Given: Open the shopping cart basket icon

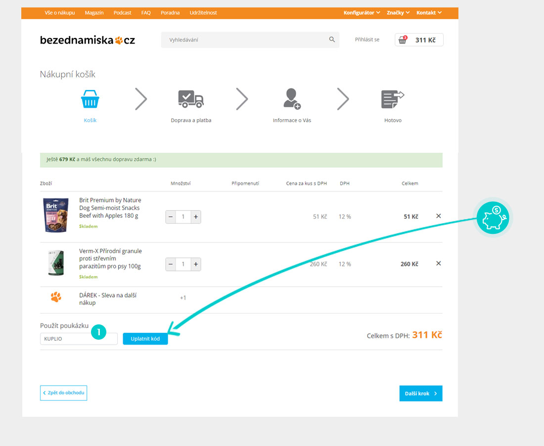Looking at the screenshot, I should (403, 40).
